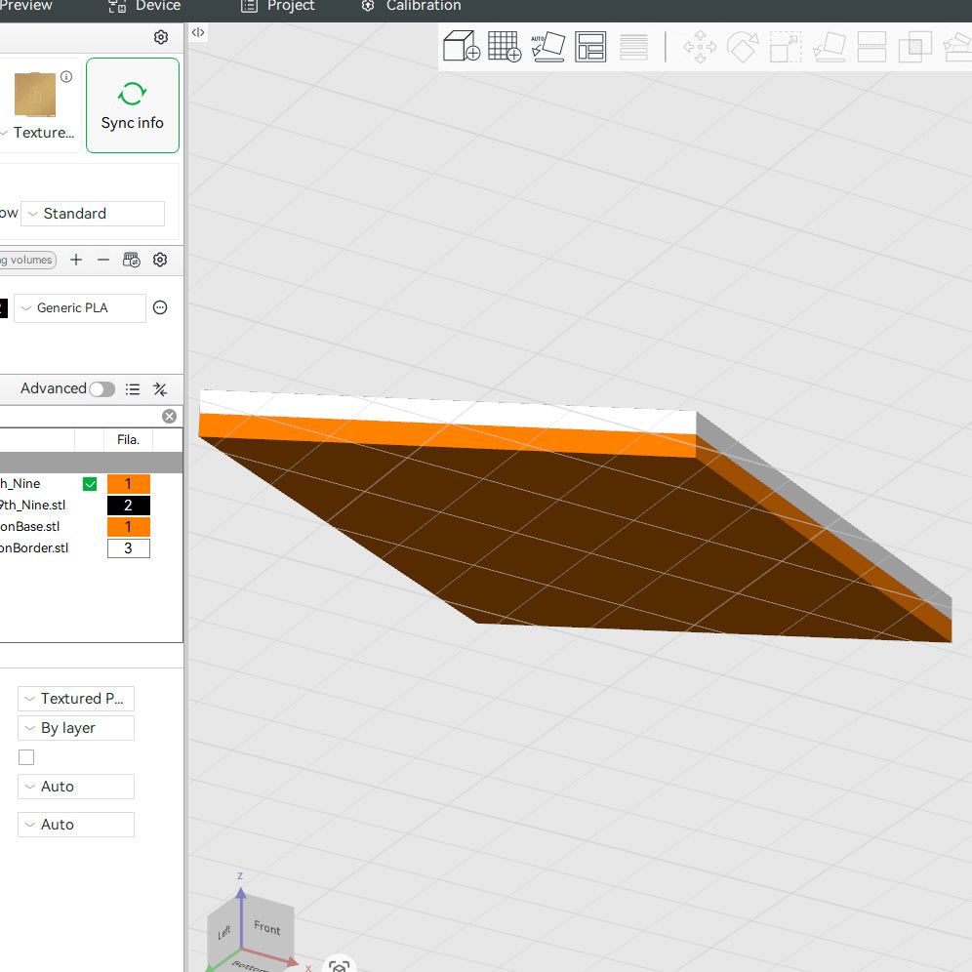This screenshot has width=972, height=972.
Task: Click the Add plate grid icon
Action: click(x=504, y=47)
